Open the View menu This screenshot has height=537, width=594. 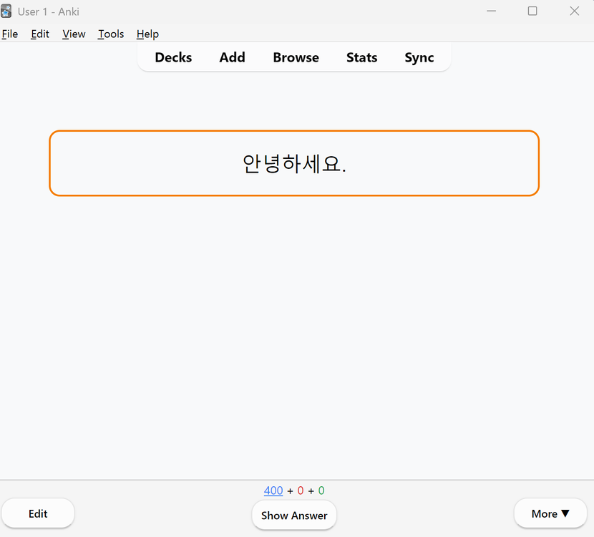(x=74, y=34)
